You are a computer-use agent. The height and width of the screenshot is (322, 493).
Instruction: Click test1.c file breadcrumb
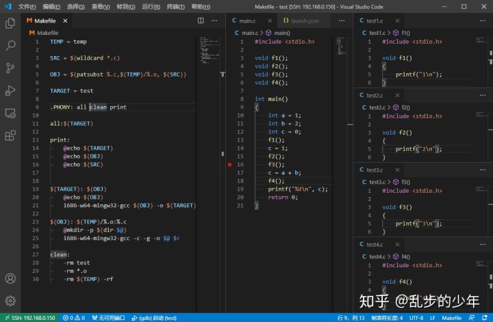click(x=374, y=33)
